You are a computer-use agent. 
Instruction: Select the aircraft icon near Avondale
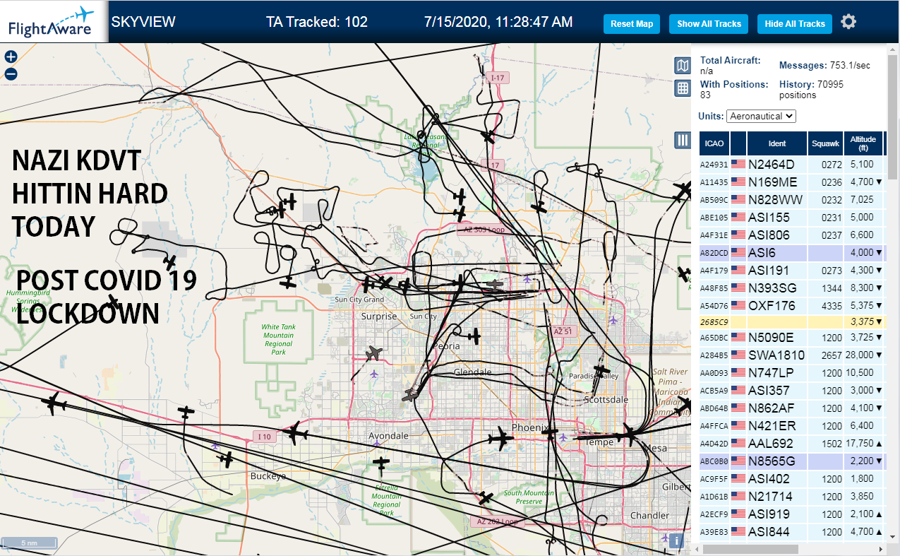381,464
